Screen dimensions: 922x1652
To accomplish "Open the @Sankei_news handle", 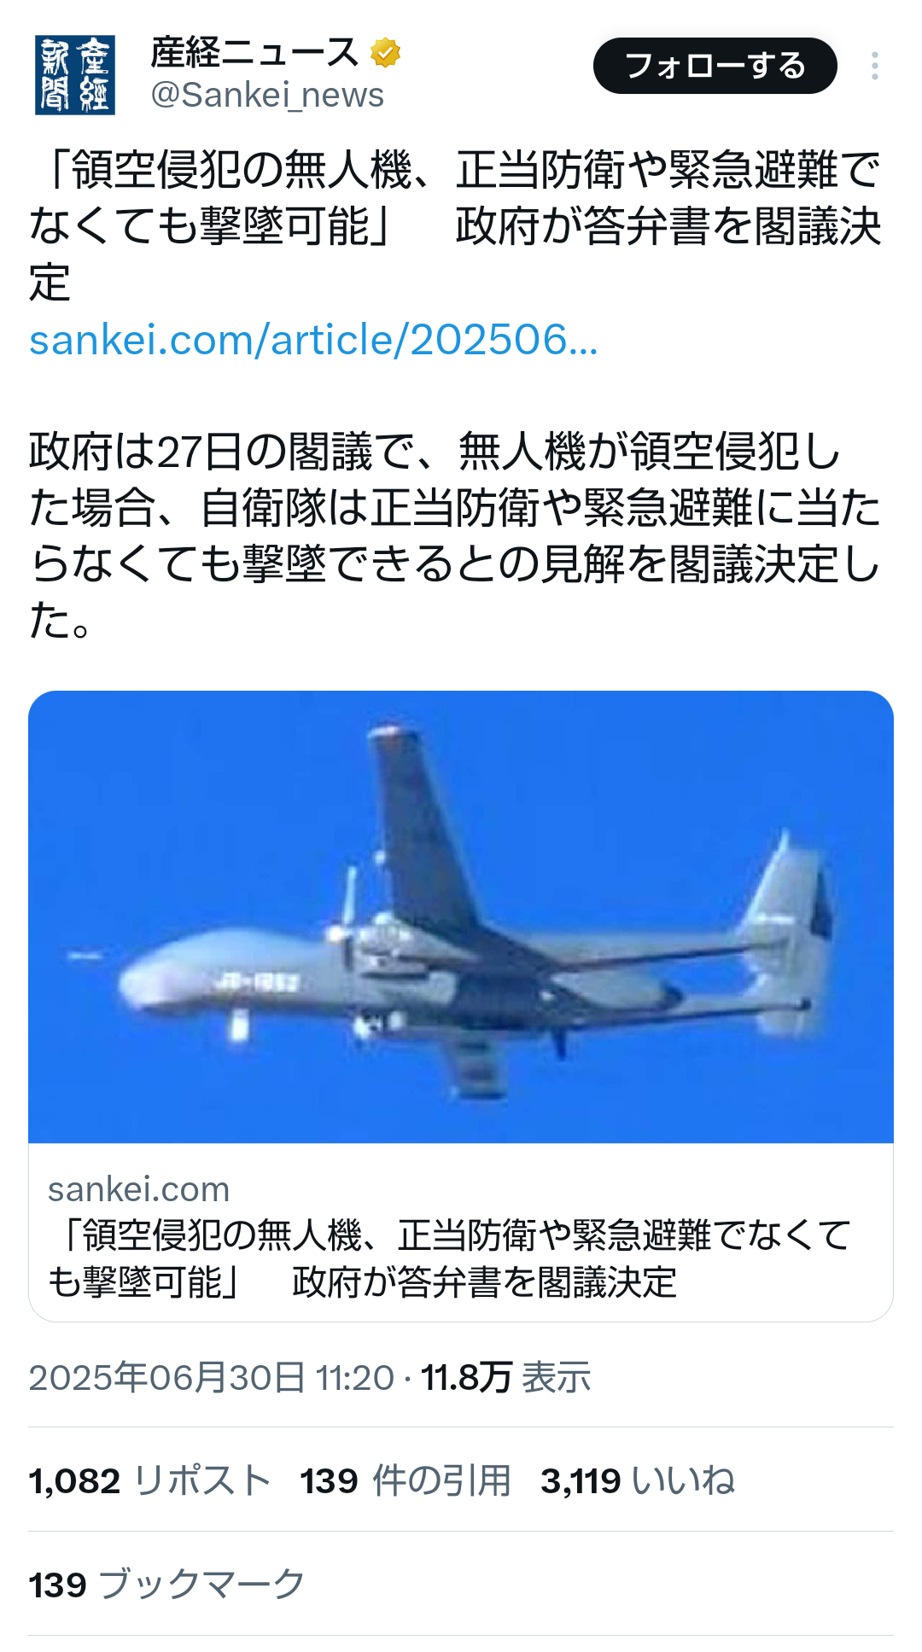I will point(267,95).
